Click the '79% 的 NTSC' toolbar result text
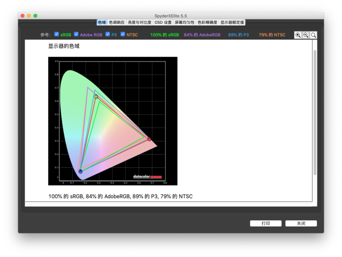This screenshot has width=342, height=257. (272, 35)
